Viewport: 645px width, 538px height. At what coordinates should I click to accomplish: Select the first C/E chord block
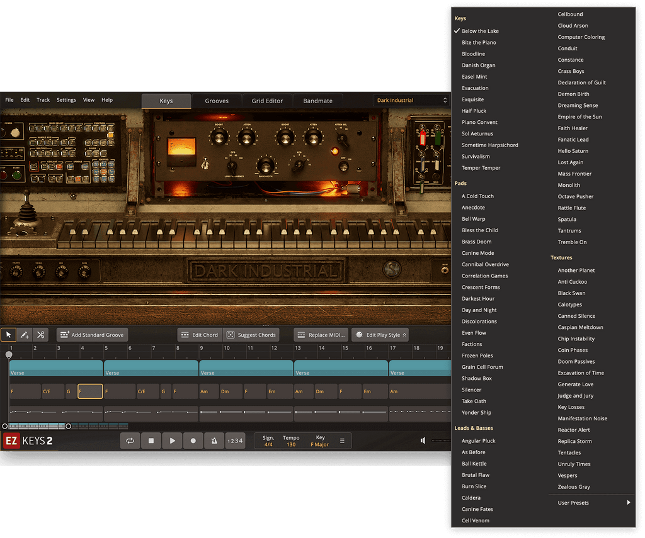click(x=53, y=391)
